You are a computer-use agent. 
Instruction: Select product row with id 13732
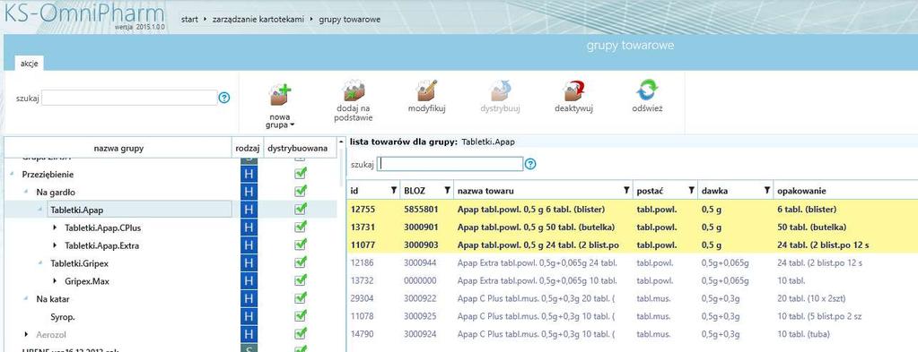click(x=633, y=280)
